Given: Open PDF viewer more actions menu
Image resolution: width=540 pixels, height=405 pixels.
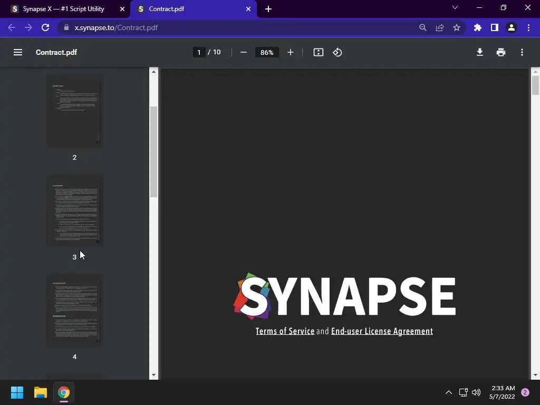Looking at the screenshot, I should [x=522, y=52].
